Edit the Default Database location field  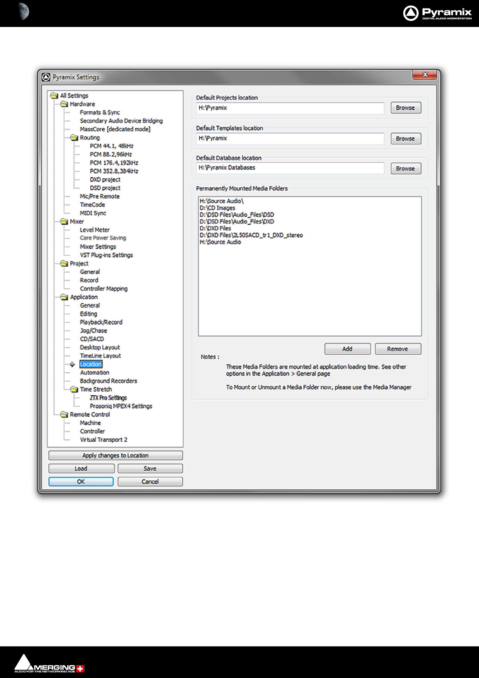[x=290, y=168]
